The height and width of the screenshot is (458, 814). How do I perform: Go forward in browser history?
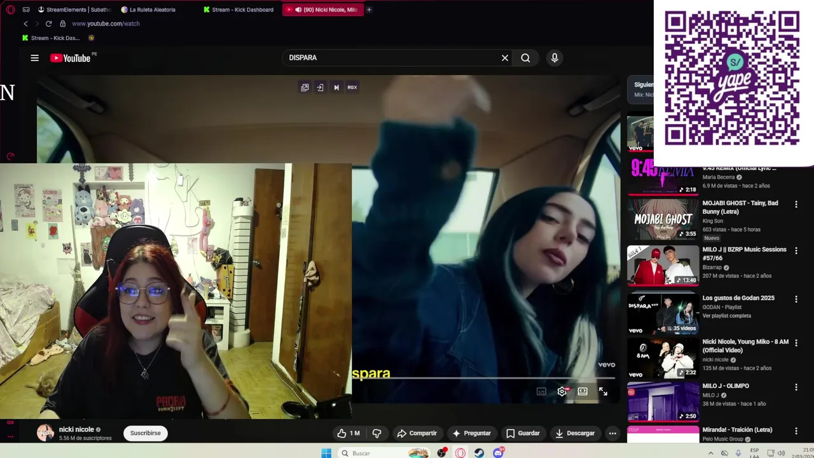pyautogui.click(x=36, y=24)
